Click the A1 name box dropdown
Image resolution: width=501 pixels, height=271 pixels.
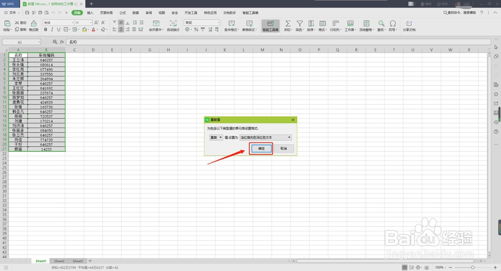coord(39,42)
